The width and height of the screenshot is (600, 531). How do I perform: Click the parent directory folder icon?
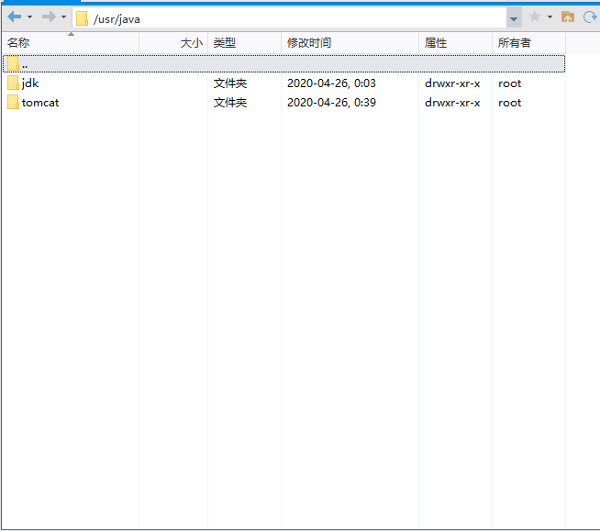[13, 63]
